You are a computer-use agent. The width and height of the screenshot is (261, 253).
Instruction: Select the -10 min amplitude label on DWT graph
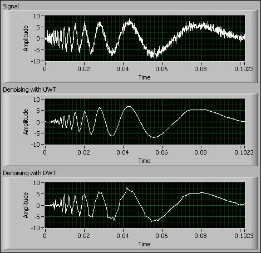pyautogui.click(x=35, y=228)
